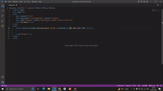Click YOUTUBE folder in breadcrumb

point(21,8)
